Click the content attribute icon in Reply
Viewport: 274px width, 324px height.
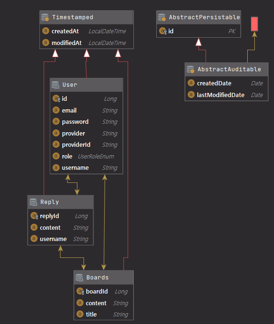click(34, 227)
